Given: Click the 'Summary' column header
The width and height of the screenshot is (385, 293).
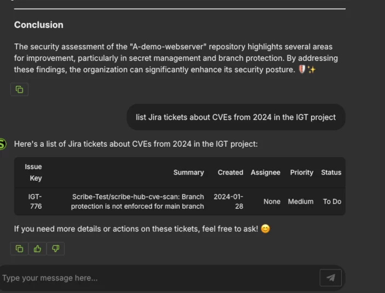Looking at the screenshot, I should [x=188, y=173].
